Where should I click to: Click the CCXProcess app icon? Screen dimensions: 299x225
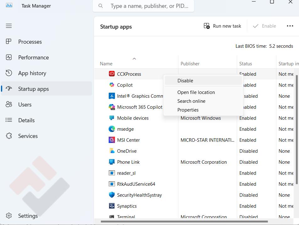pyautogui.click(x=111, y=74)
